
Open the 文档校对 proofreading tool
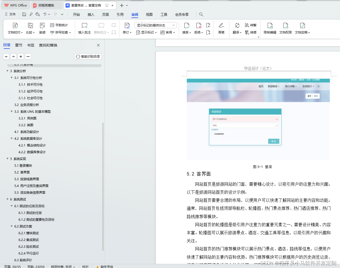point(15,29)
